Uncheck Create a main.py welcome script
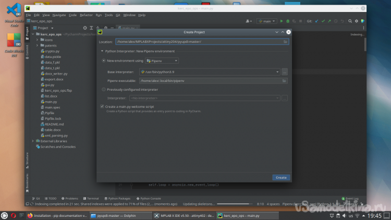Image resolution: width=391 pixels, height=220 pixels. coord(102,106)
